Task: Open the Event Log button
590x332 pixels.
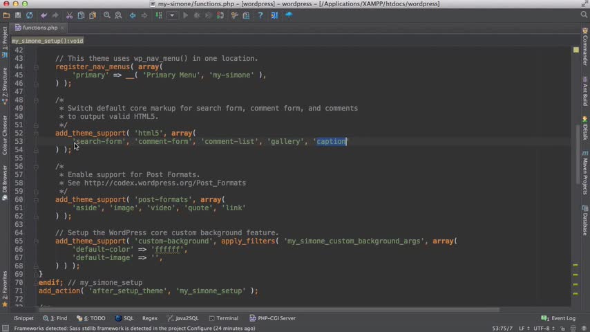Action: 558,318
